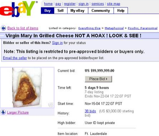The width and height of the screenshot is (159, 136).
Task: Select the Help tab
Action: [121, 11]
